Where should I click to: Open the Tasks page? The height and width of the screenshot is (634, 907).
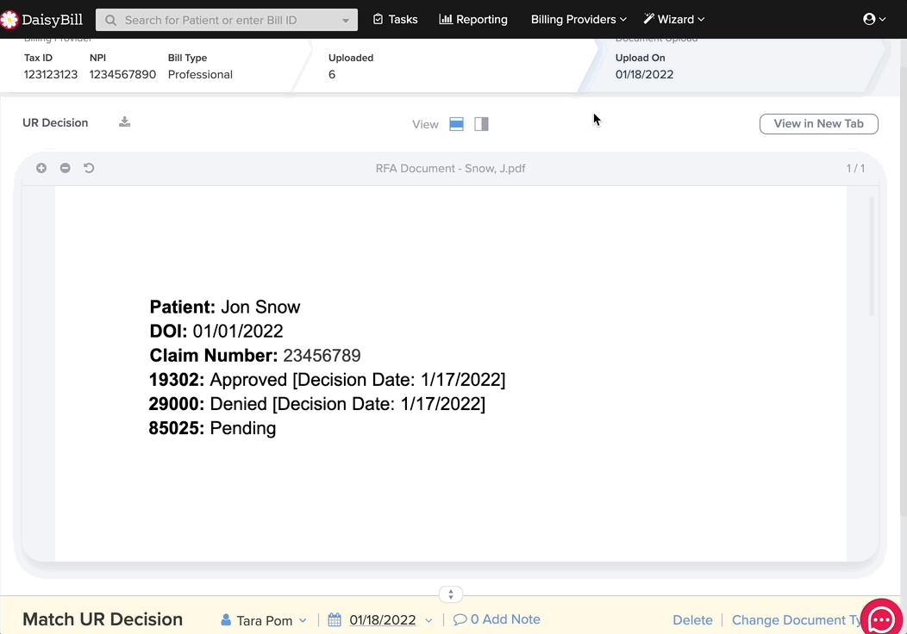point(396,20)
